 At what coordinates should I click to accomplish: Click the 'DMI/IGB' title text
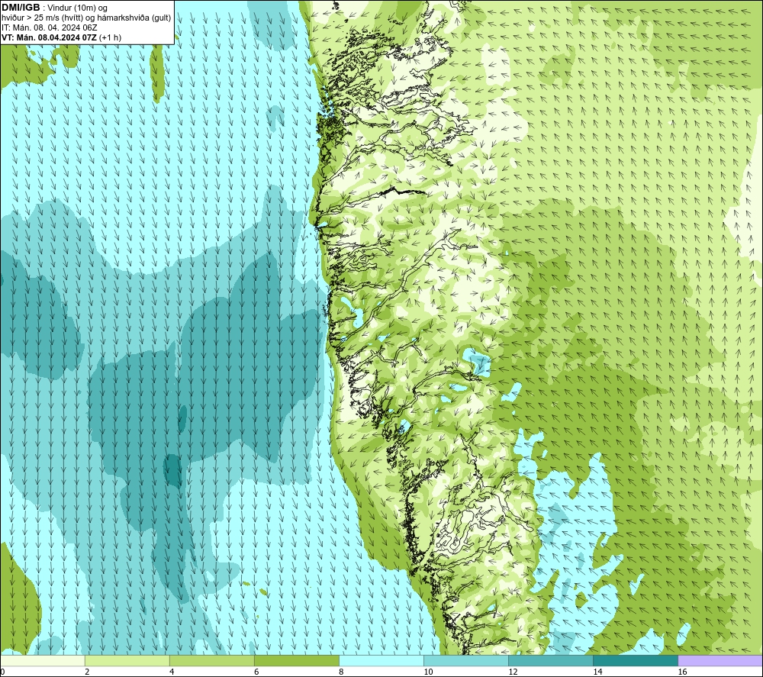point(21,8)
